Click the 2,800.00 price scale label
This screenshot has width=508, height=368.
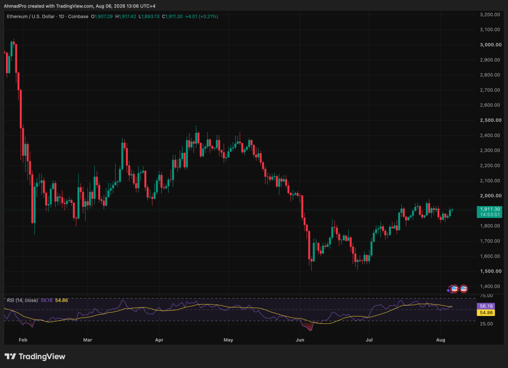click(x=490, y=75)
